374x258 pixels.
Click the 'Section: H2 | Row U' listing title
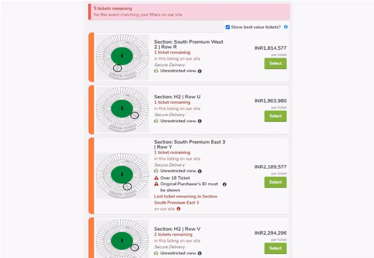coord(177,97)
